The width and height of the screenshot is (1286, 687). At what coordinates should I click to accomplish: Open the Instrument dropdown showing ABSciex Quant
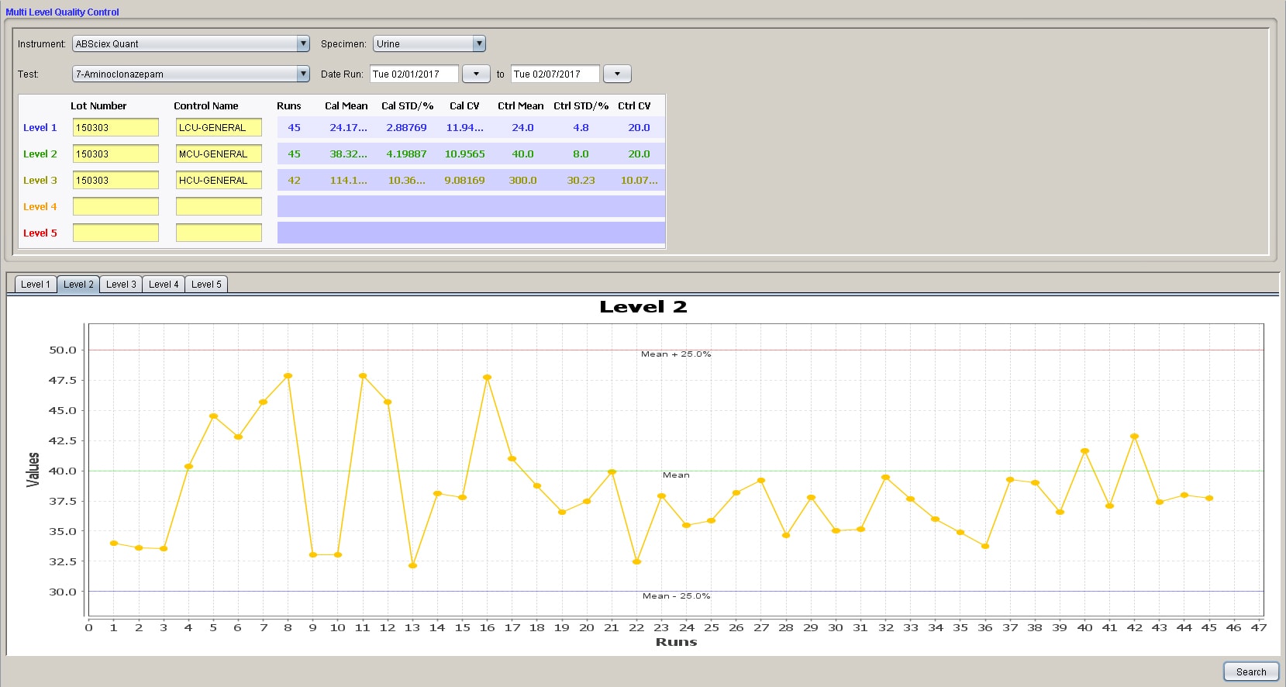tap(191, 44)
